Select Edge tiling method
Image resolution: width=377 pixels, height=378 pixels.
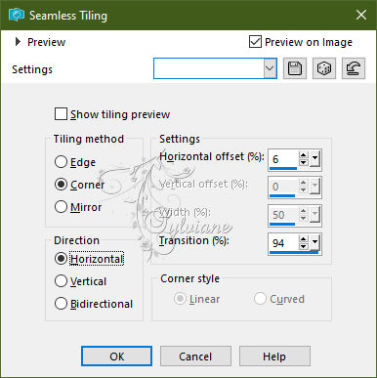[x=61, y=162]
